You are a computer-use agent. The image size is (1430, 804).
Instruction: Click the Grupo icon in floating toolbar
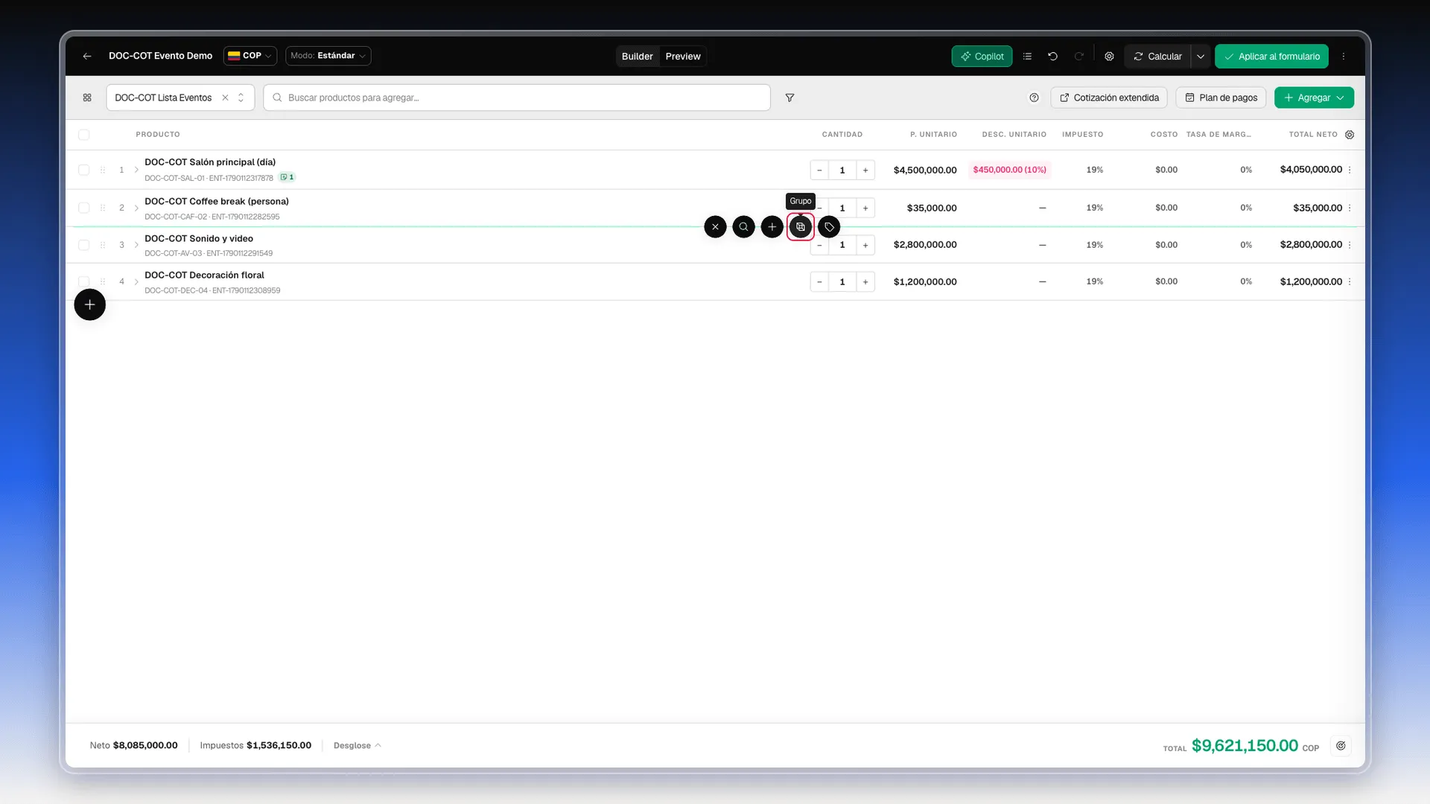coord(801,227)
